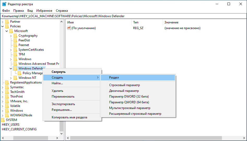Image resolution: width=247 pixels, height=141 pixels.
Task: Open the Файл menu
Action: click(x=6, y=10)
